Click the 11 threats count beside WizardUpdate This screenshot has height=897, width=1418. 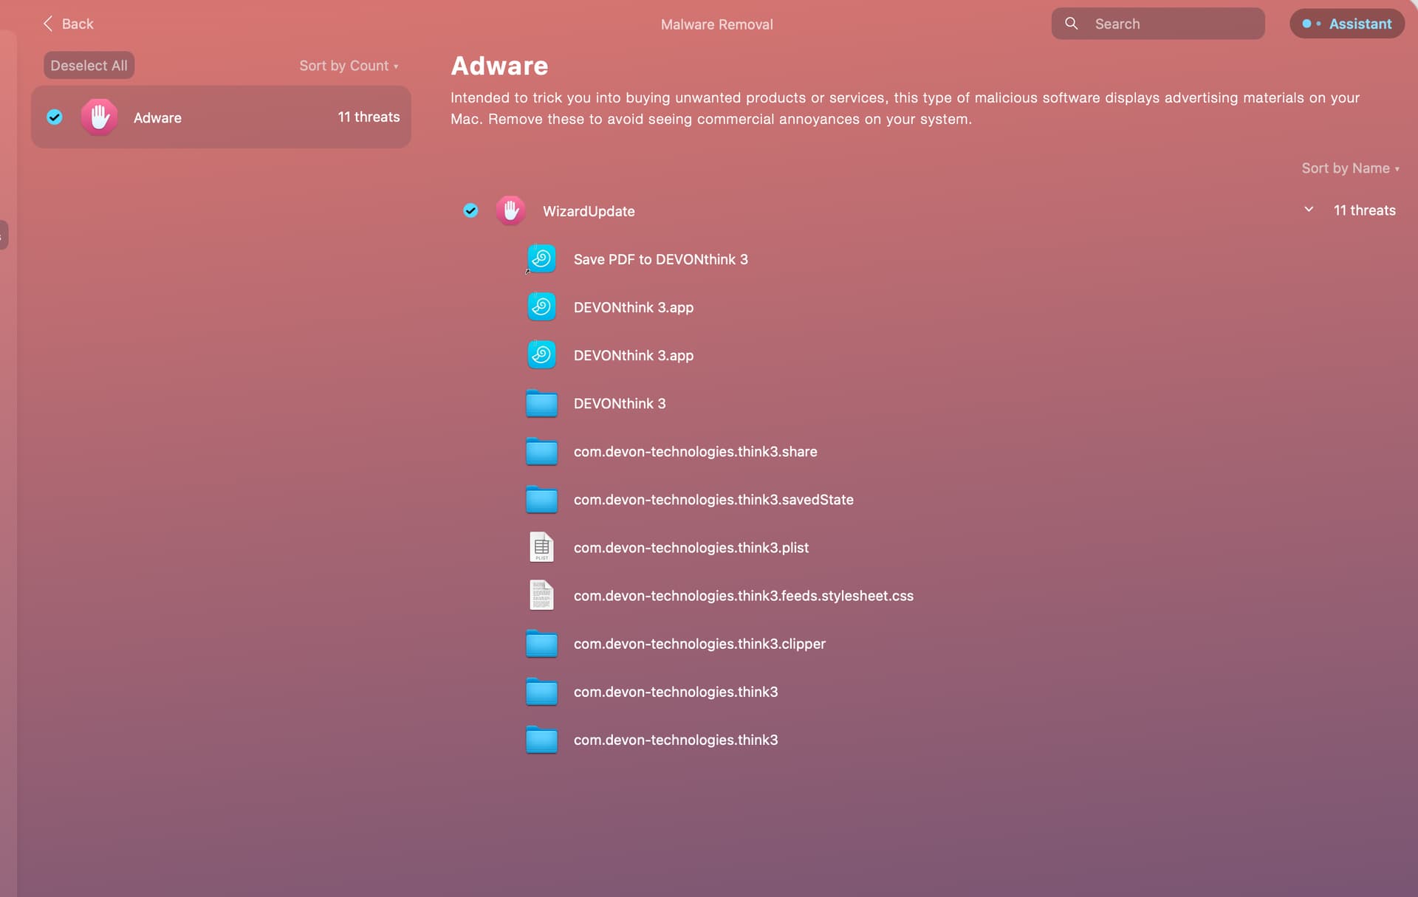coord(1364,210)
